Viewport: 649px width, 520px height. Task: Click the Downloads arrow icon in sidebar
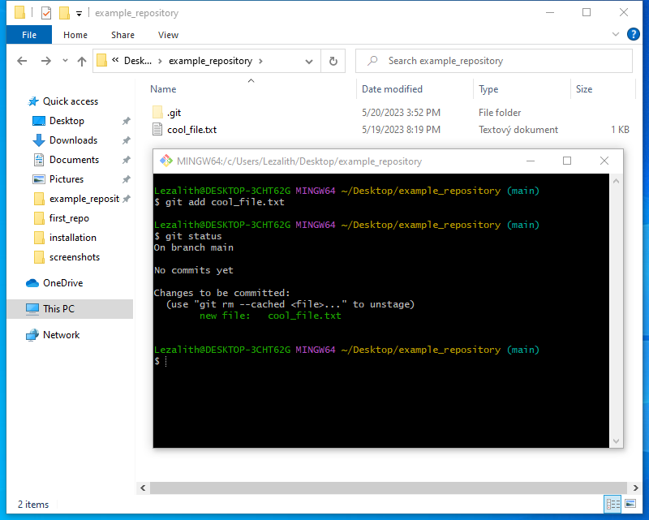tap(38, 140)
